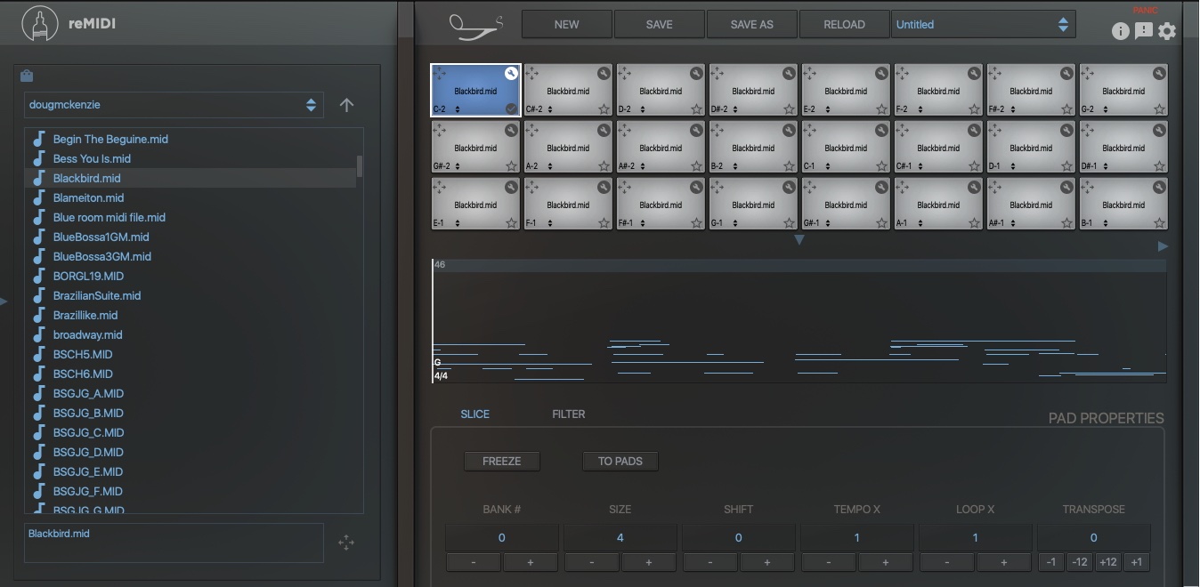
Task: Open the feedback speech bubble icon
Action: [1144, 31]
